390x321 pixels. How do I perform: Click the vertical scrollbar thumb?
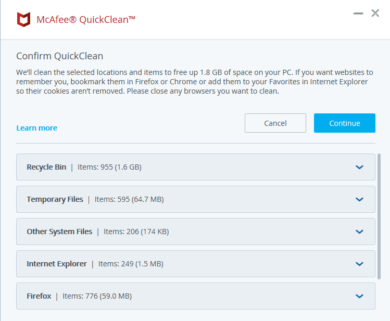tap(379, 216)
